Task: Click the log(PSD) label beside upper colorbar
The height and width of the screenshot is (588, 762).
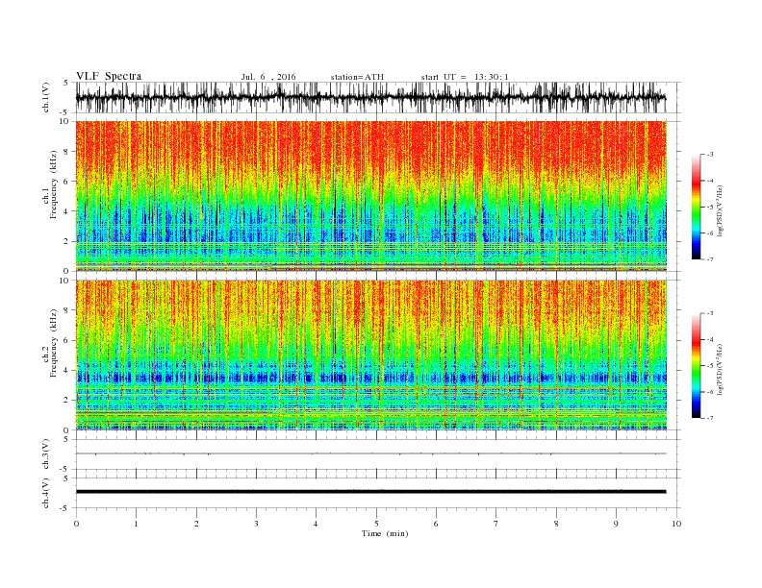Action: tap(721, 211)
